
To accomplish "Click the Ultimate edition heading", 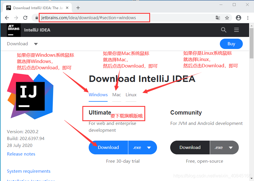I will coord(100,113).
